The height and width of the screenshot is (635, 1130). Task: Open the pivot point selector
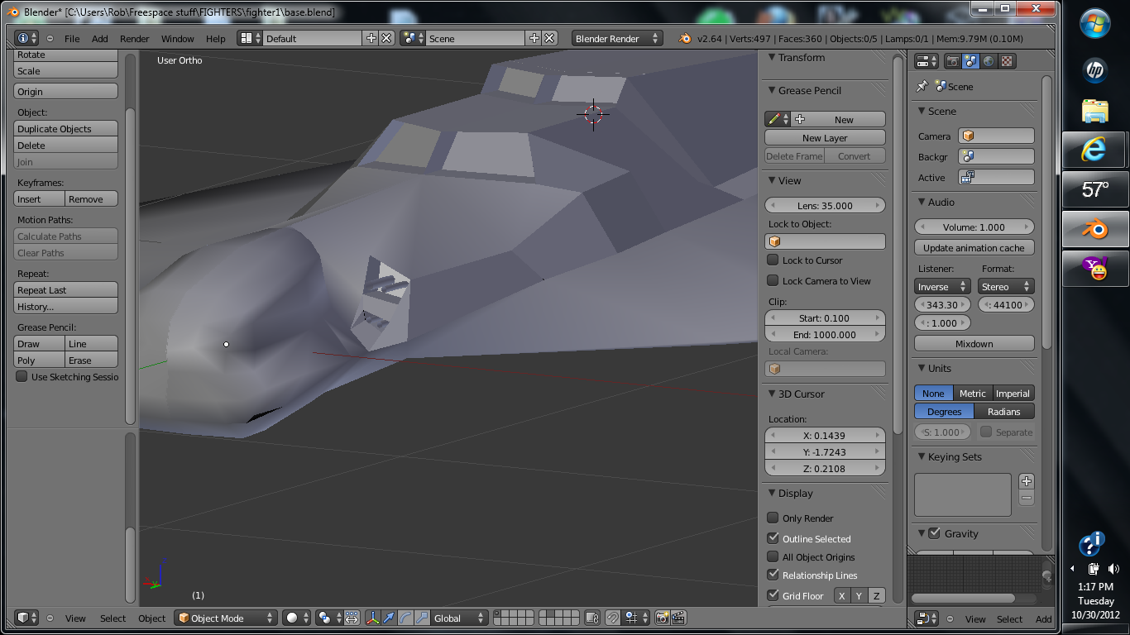click(329, 618)
